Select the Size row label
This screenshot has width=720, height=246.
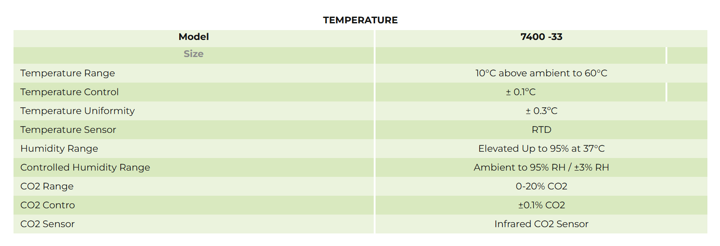[x=194, y=54]
